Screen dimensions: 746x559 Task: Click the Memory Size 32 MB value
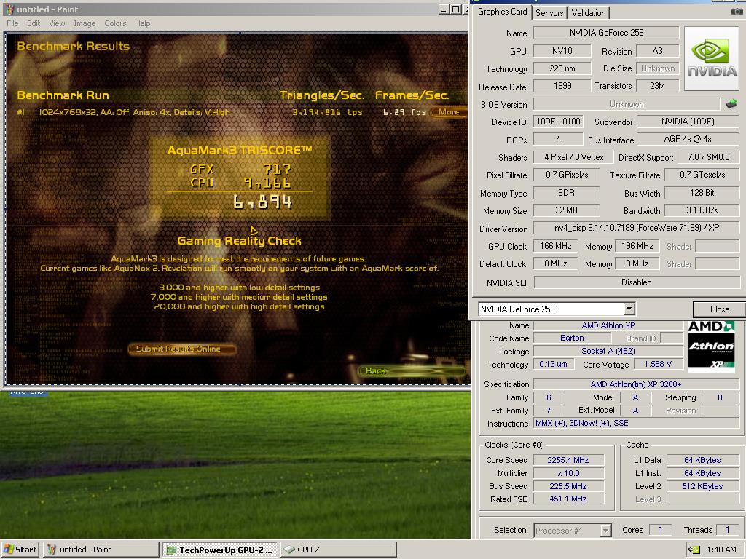pos(566,210)
